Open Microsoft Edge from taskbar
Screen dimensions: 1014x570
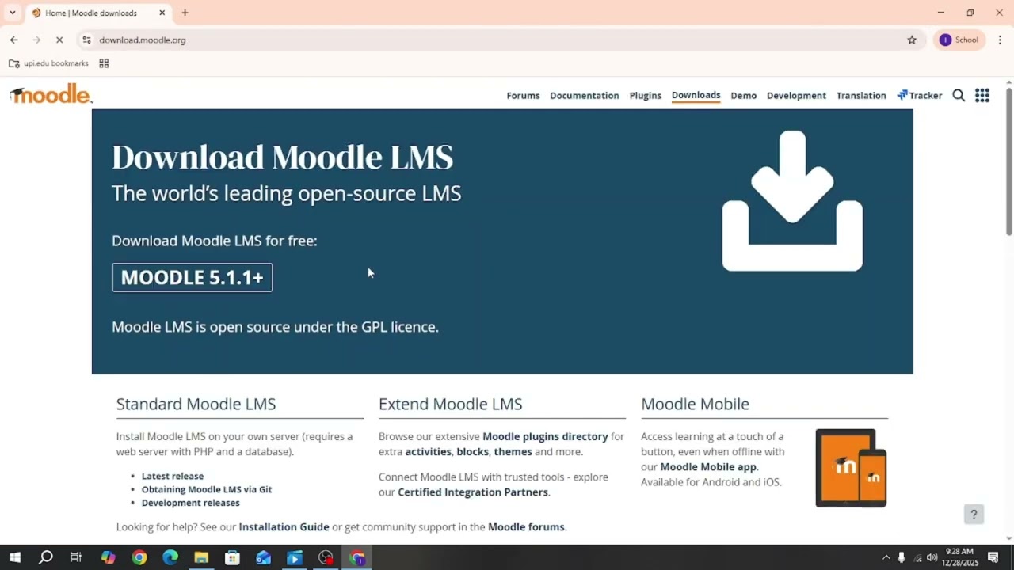point(170,558)
